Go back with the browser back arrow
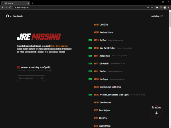 [3, 7]
